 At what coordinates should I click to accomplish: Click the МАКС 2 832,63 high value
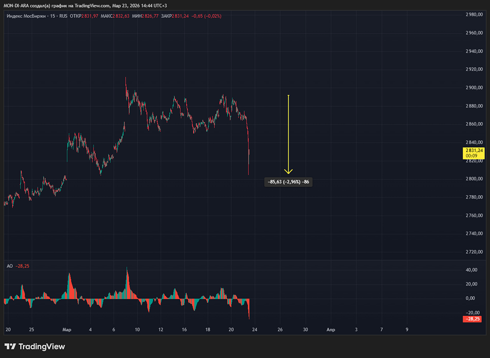(115, 16)
